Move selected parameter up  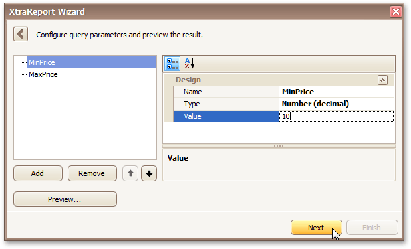pyautogui.click(x=130, y=173)
